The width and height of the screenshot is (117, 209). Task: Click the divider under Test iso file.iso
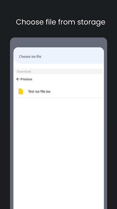coord(59,98)
